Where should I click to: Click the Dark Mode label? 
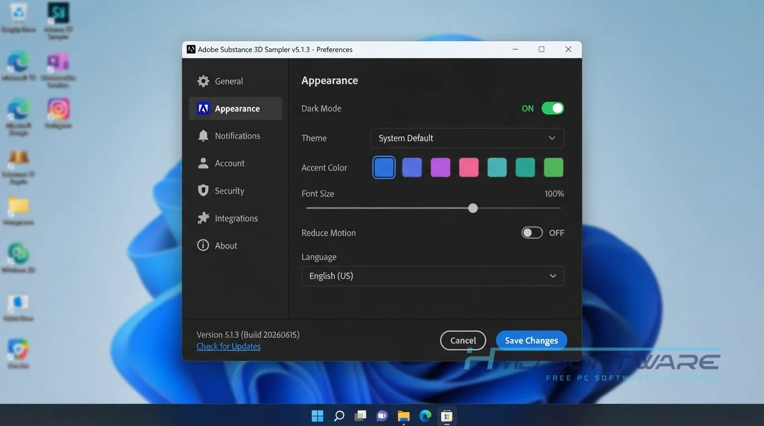(x=321, y=108)
